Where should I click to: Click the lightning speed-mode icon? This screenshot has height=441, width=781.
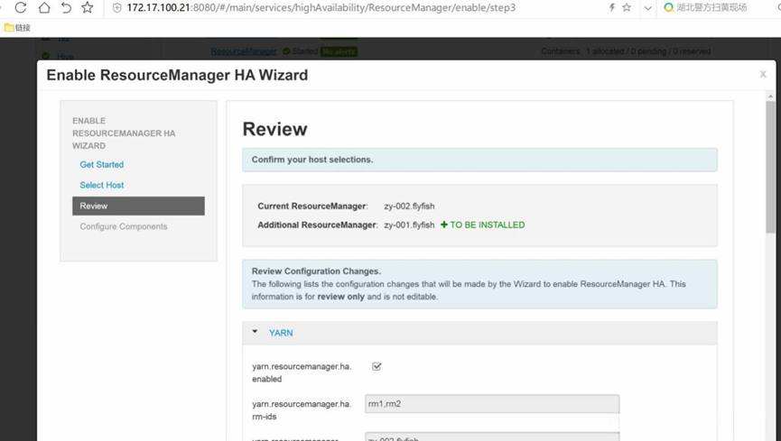pos(611,7)
